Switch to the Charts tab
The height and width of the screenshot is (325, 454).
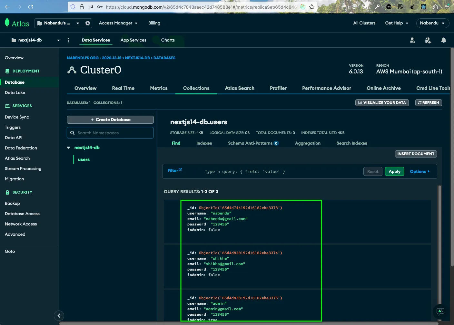[168, 40]
